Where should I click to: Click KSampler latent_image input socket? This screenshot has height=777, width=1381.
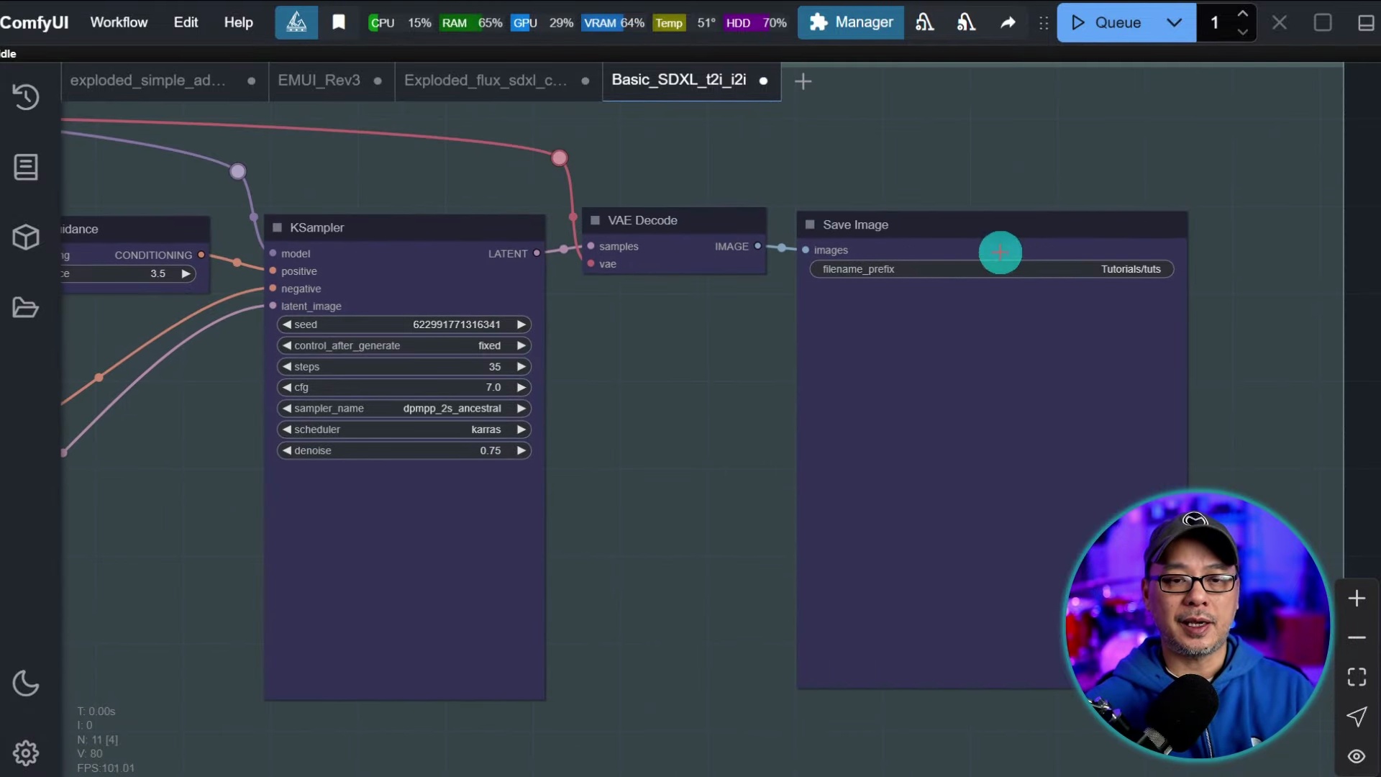(x=273, y=306)
